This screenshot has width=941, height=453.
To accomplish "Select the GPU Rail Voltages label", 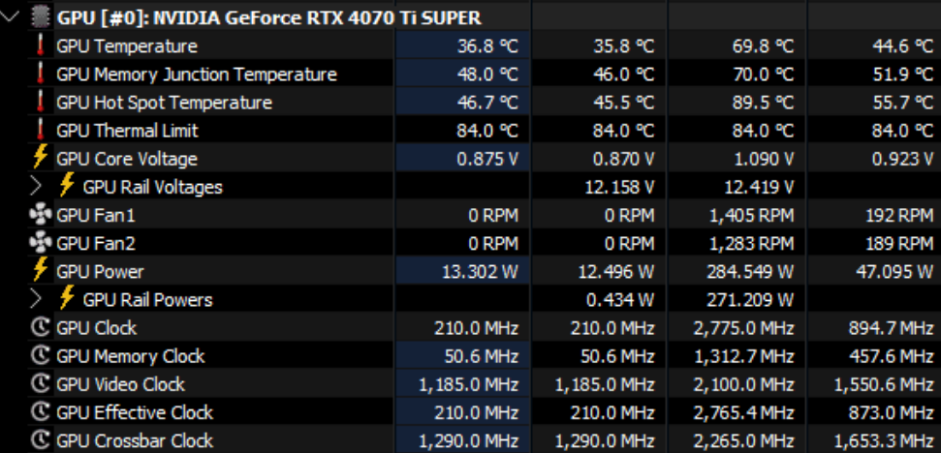I will point(152,187).
